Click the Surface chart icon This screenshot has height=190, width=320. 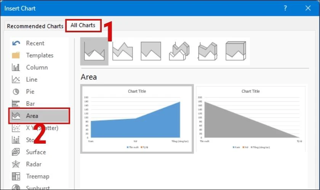(16, 152)
